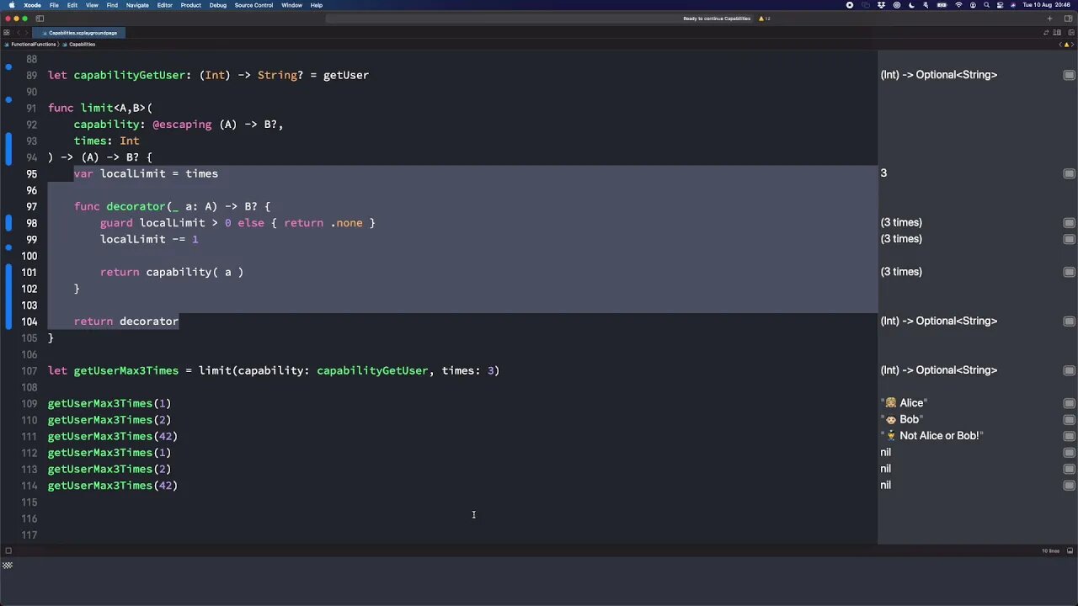Open the Source Control menu
This screenshot has height=606, width=1078.
point(253,5)
